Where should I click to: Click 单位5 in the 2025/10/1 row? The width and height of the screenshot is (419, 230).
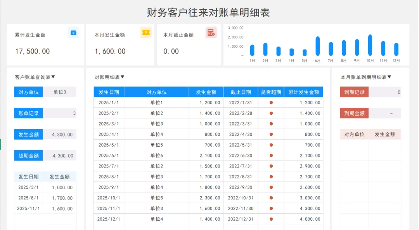pos(157,198)
